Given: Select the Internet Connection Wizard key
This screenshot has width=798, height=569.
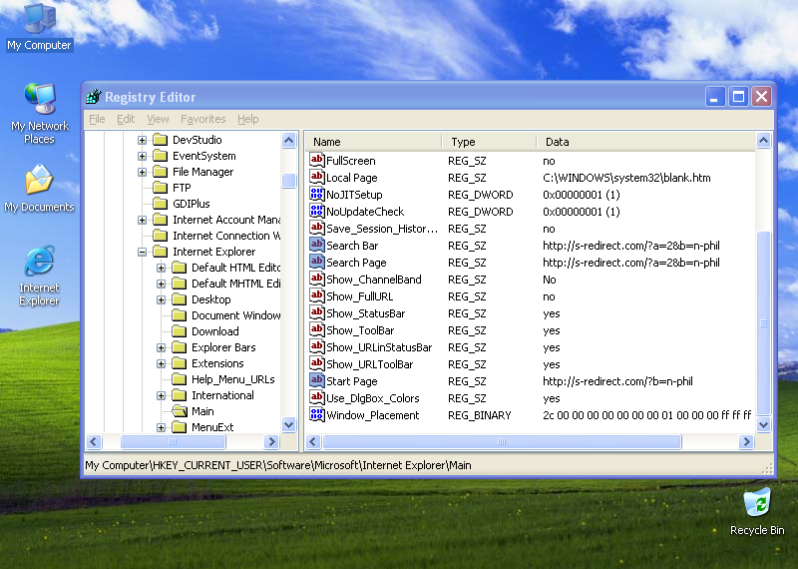Looking at the screenshot, I should pyautogui.click(x=226, y=236).
